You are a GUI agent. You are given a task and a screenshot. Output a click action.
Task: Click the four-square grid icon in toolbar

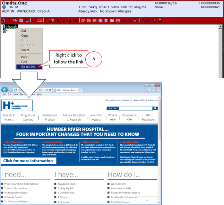[x=106, y=21]
